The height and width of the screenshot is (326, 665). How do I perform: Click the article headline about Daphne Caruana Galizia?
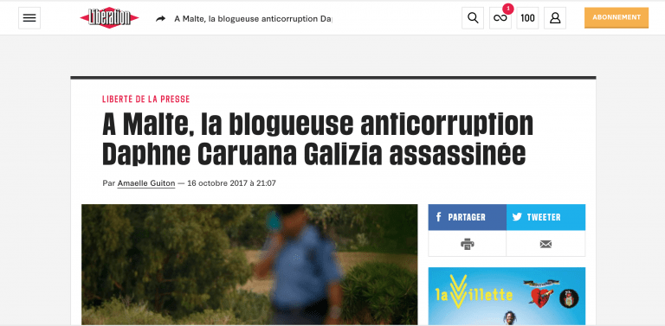[318, 139]
